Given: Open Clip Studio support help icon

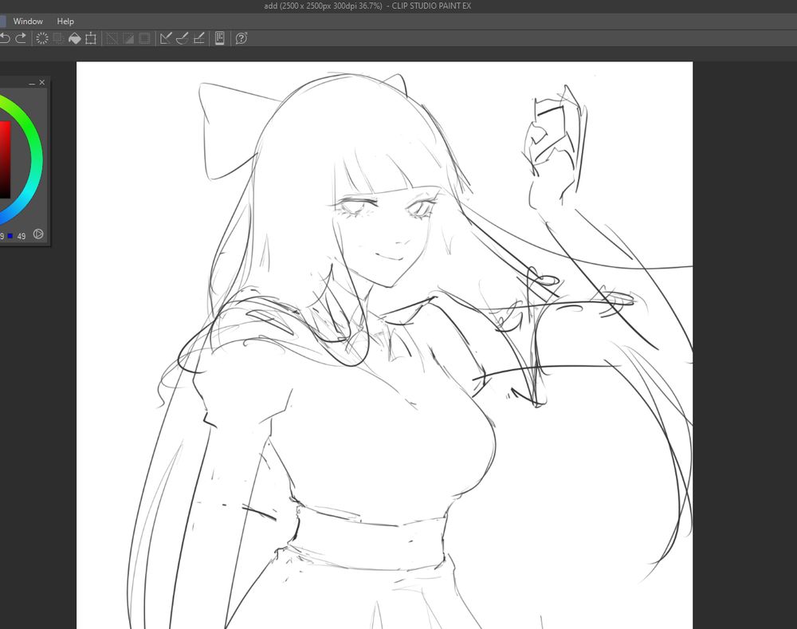Looking at the screenshot, I should (241, 38).
